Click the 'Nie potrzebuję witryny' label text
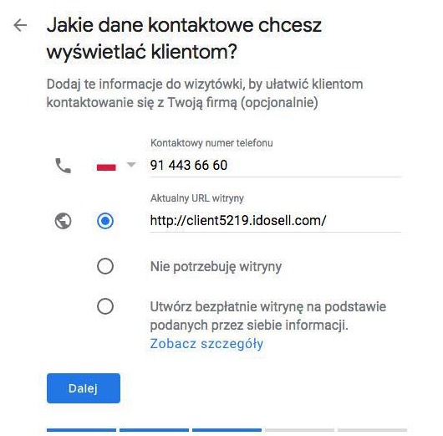The width and height of the screenshot is (443, 436). tap(216, 266)
